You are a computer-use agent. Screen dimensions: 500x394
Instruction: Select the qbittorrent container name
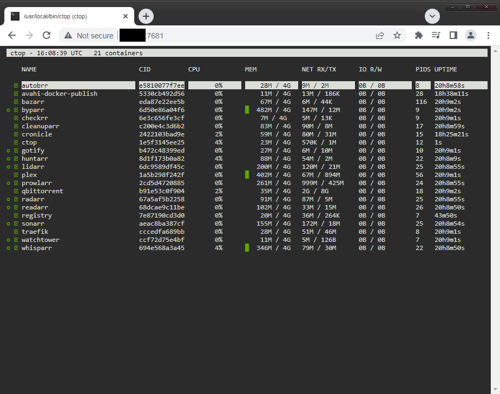[42, 191]
